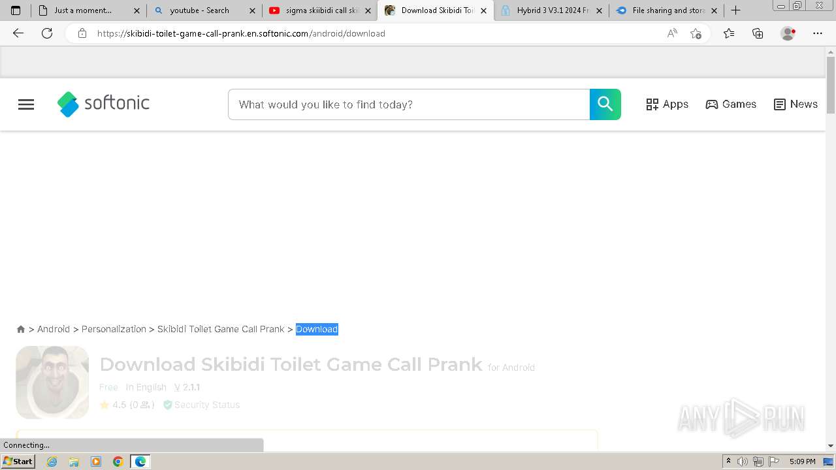Click the address bar URL
Screen dimensions: 836x470
(x=241, y=33)
